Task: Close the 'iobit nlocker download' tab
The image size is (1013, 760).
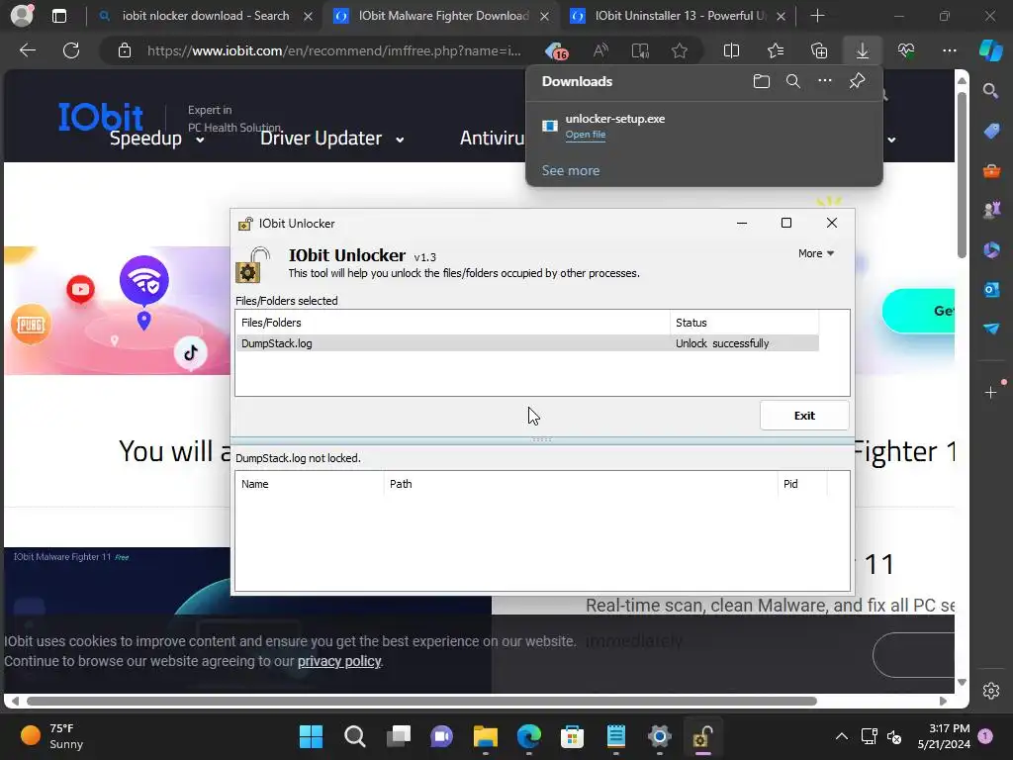Action: [x=309, y=16]
